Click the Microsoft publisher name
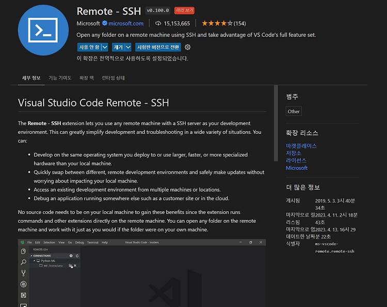Viewport: 387px width, 307px height. [88, 23]
